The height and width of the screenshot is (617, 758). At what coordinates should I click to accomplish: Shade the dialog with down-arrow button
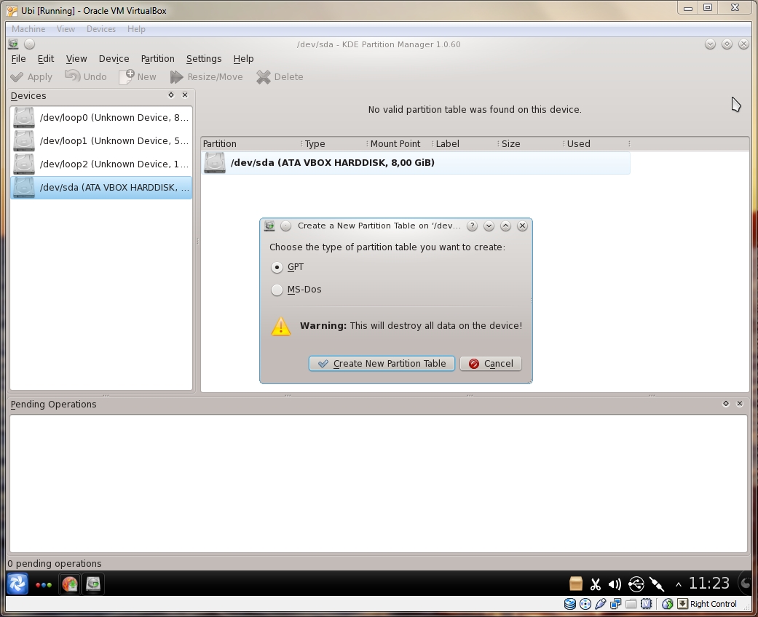click(x=489, y=226)
